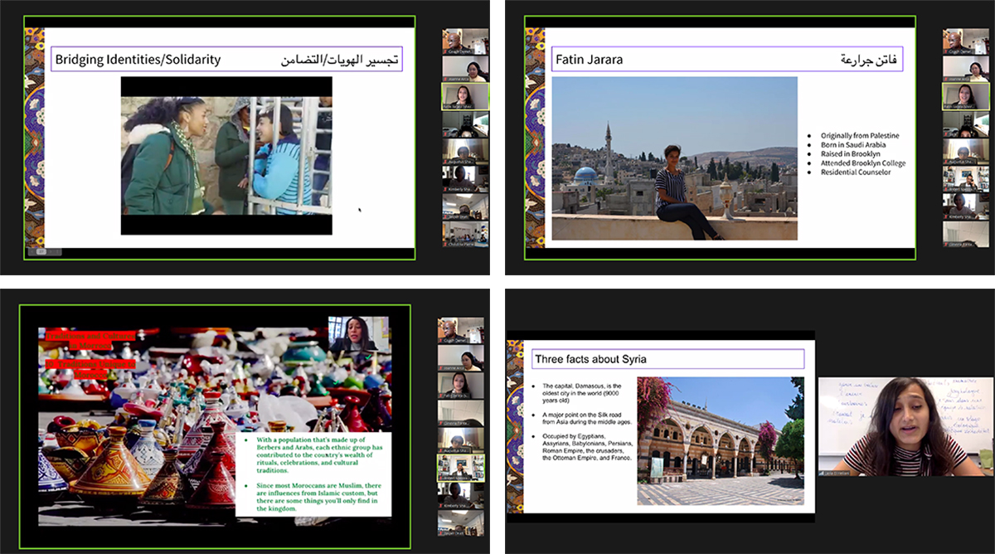Image resolution: width=995 pixels, height=554 pixels.
Task: Select the green-highlighted speaker tile beside the Fatin Jarara slide
Action: [x=965, y=96]
